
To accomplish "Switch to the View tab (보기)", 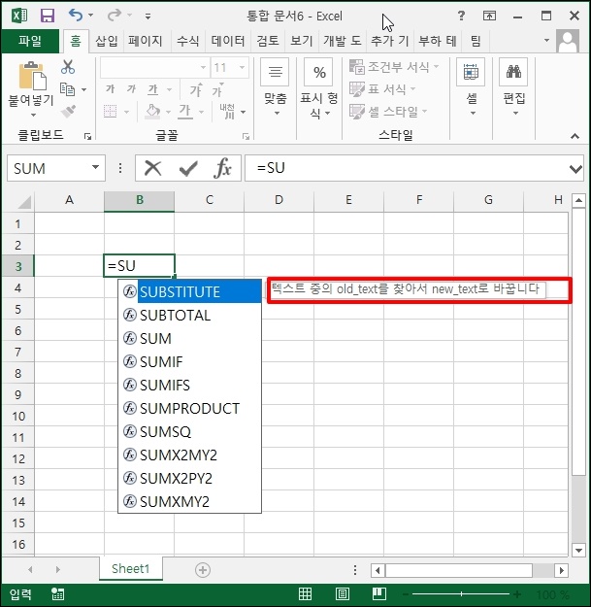I will point(301,41).
